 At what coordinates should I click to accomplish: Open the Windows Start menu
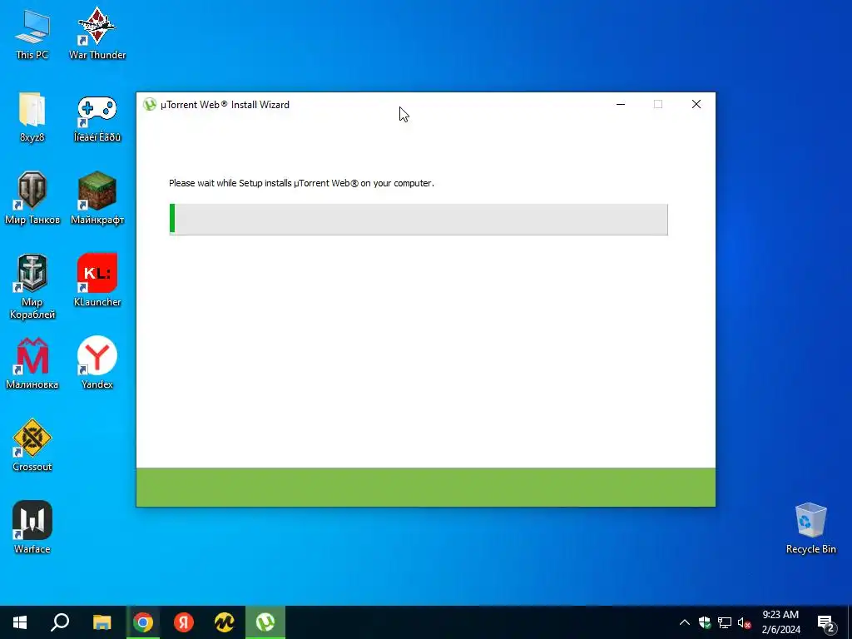coord(20,622)
